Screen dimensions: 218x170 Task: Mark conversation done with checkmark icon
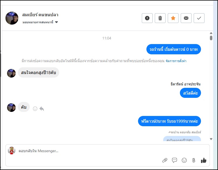[199, 18]
